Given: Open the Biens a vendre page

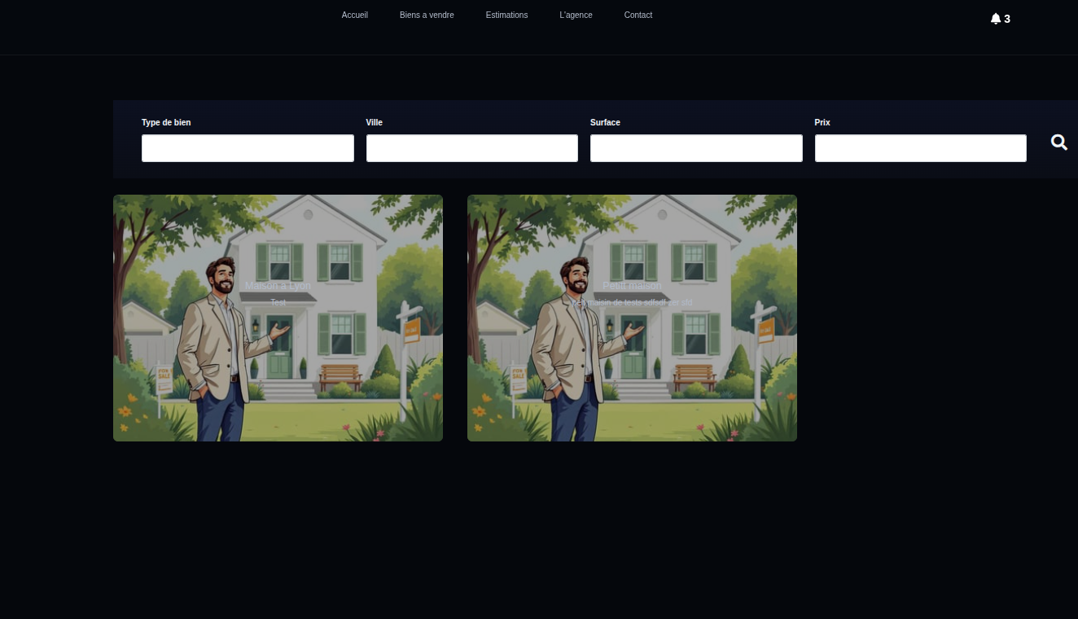Looking at the screenshot, I should tap(427, 15).
